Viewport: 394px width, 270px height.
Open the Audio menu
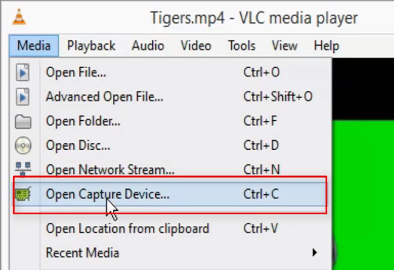point(148,46)
